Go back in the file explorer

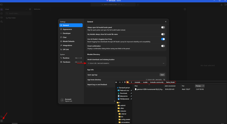click(116, 82)
